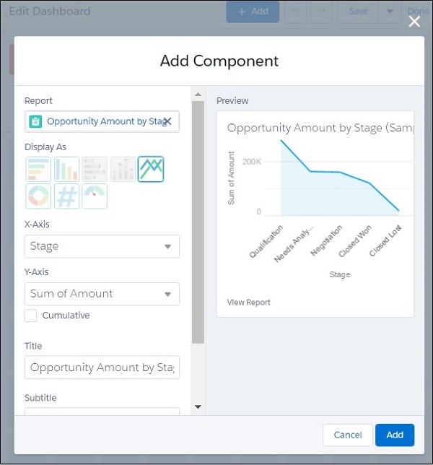
Task: Pick the donut chart display type
Action: pyautogui.click(x=38, y=196)
